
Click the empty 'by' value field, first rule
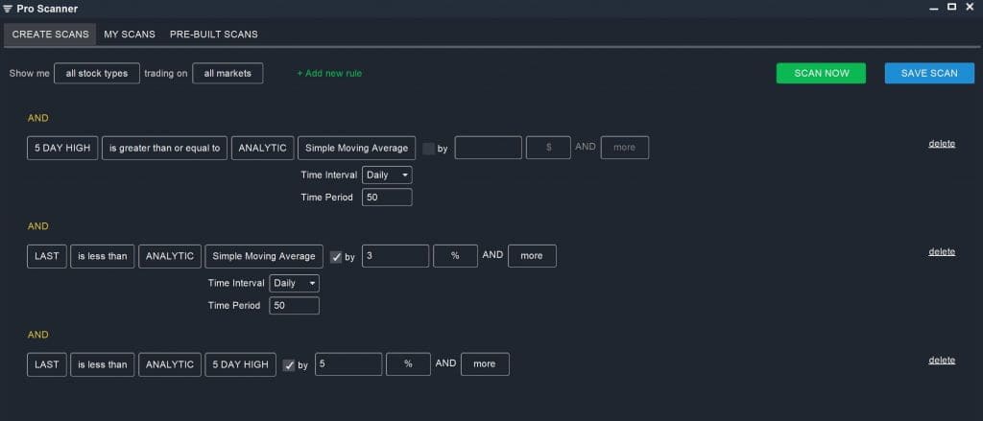(x=489, y=148)
